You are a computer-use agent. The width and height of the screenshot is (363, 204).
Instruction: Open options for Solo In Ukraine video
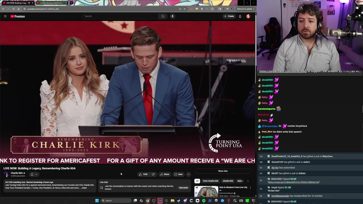pos(250,188)
